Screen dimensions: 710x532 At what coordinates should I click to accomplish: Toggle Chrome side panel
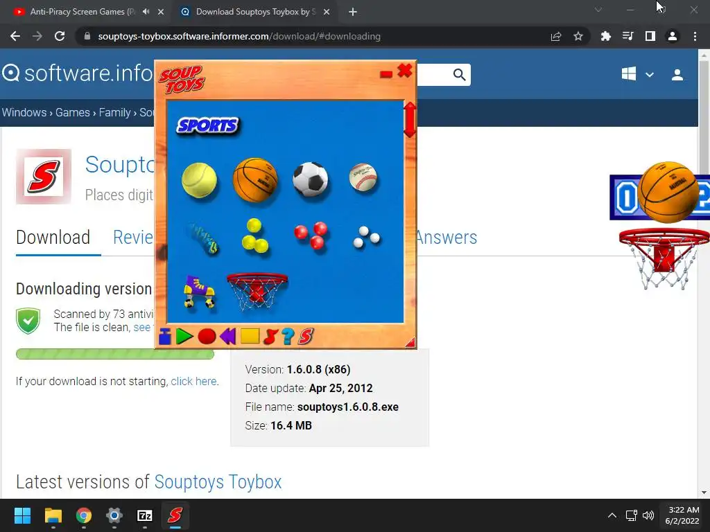pyautogui.click(x=650, y=36)
